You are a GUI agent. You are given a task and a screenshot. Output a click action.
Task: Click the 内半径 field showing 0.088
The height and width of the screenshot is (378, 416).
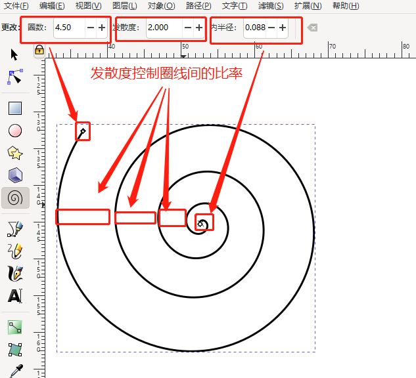coord(255,28)
